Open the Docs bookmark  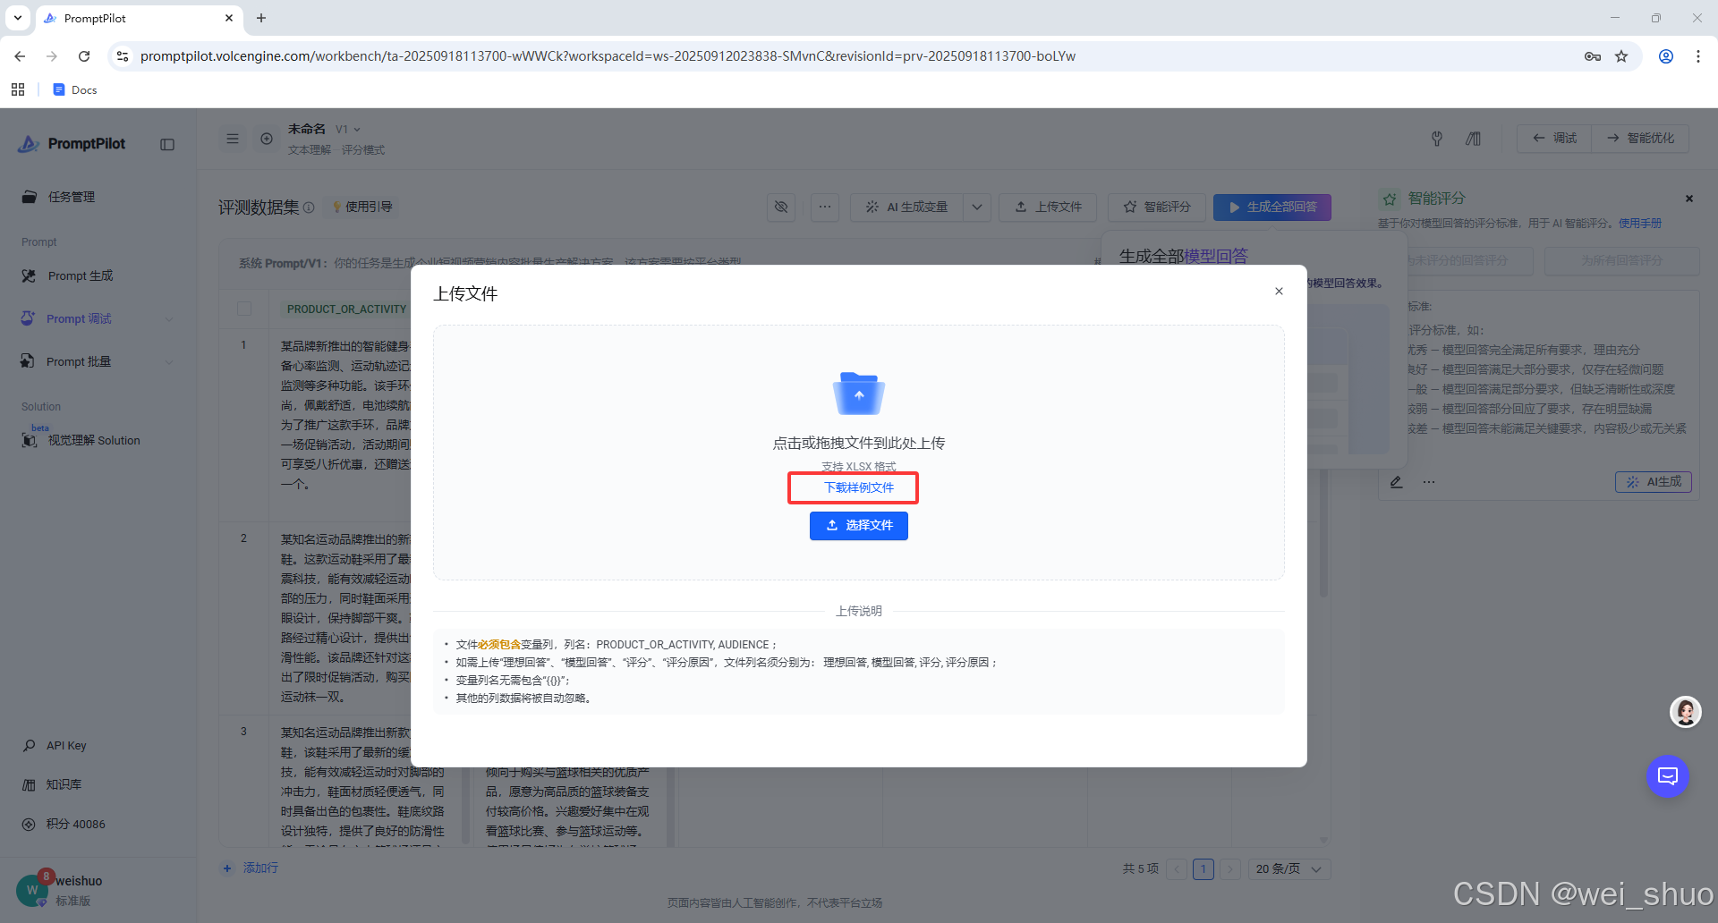tap(75, 89)
